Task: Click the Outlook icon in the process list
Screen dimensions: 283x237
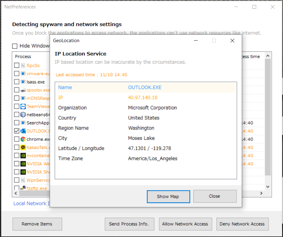Action: [x=23, y=131]
